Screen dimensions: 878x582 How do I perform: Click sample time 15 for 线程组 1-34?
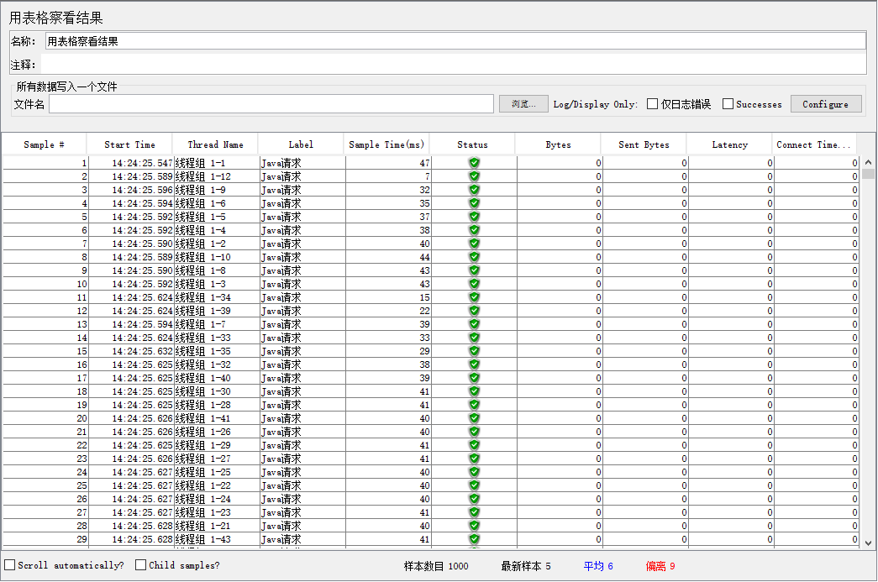tap(388, 297)
